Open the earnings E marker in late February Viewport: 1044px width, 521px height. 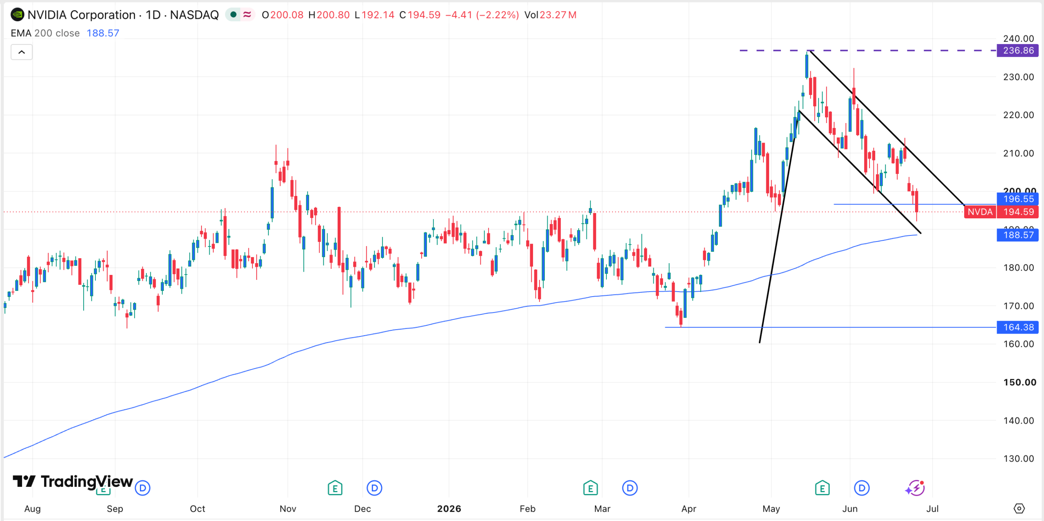click(591, 488)
